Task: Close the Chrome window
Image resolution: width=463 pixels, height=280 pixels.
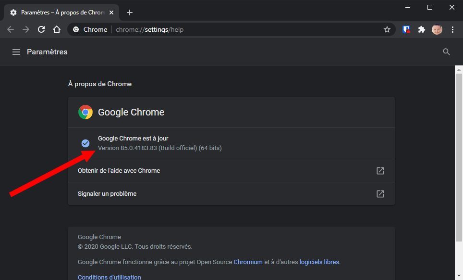Action: [452, 7]
